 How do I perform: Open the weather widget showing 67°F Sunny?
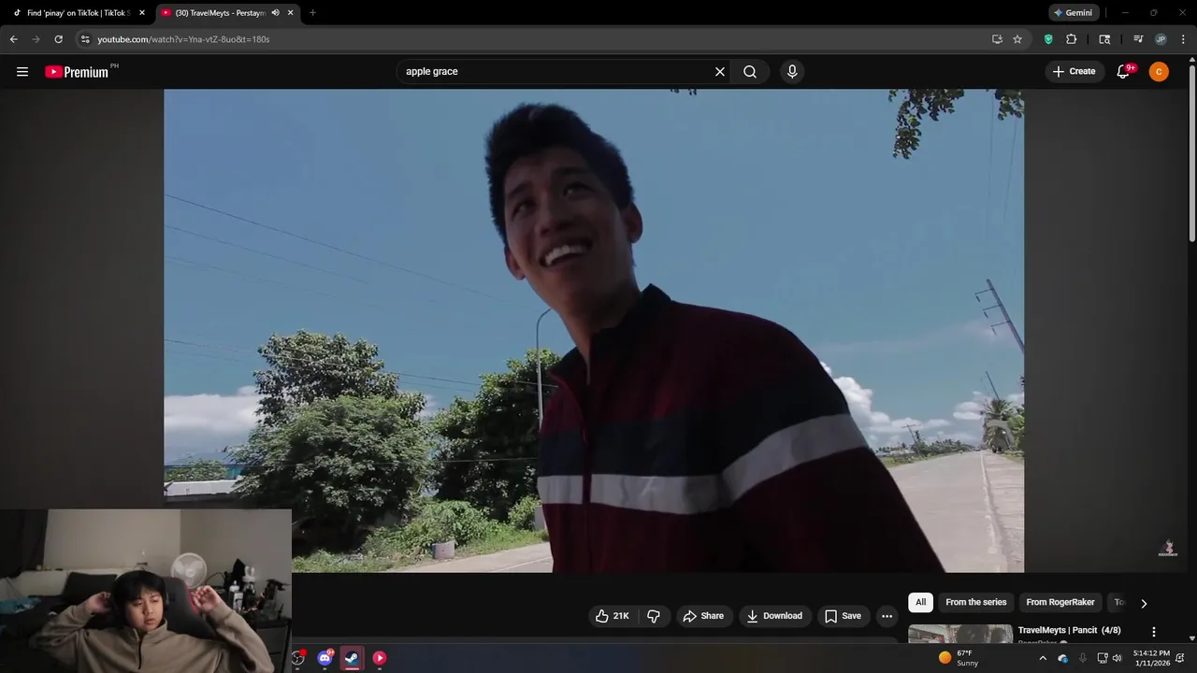[959, 658]
